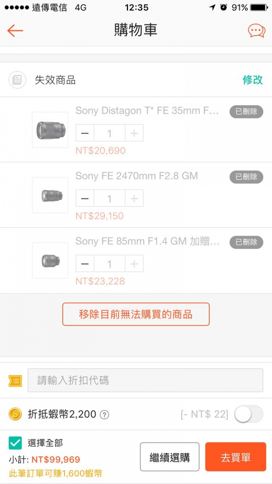Tap the invalid items list icon
Viewport: 272px width, 484px height.
coord(17,80)
